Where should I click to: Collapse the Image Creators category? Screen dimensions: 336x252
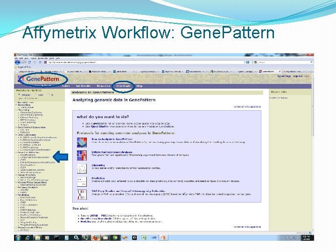point(16,175)
